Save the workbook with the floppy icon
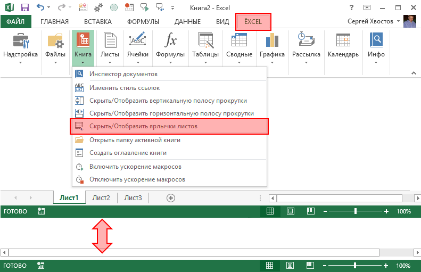Image resolution: width=421 pixels, height=272 pixels. coord(25,7)
